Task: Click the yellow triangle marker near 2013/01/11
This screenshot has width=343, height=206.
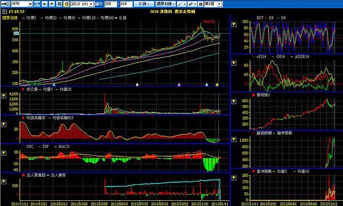Action: point(217,84)
